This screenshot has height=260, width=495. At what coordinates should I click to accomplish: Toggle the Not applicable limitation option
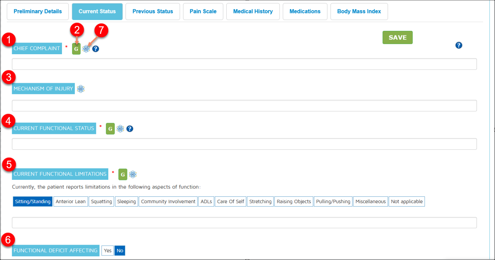coord(407,202)
